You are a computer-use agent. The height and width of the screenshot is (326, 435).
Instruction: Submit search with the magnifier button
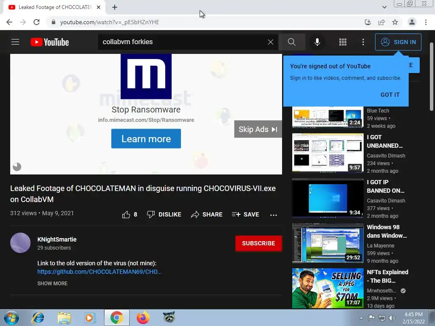coord(291,42)
